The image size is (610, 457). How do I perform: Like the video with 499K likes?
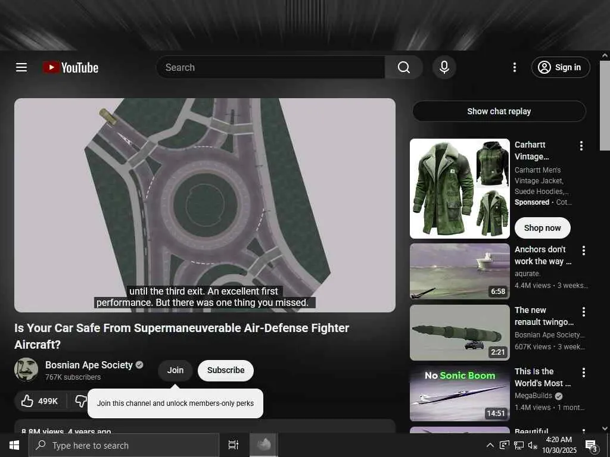click(40, 401)
